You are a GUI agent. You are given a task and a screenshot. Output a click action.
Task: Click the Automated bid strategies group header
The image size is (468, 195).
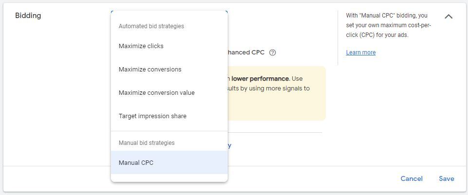click(151, 26)
